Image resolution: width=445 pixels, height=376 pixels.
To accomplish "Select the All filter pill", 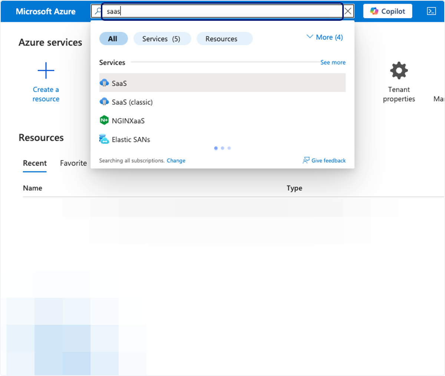I will (113, 39).
